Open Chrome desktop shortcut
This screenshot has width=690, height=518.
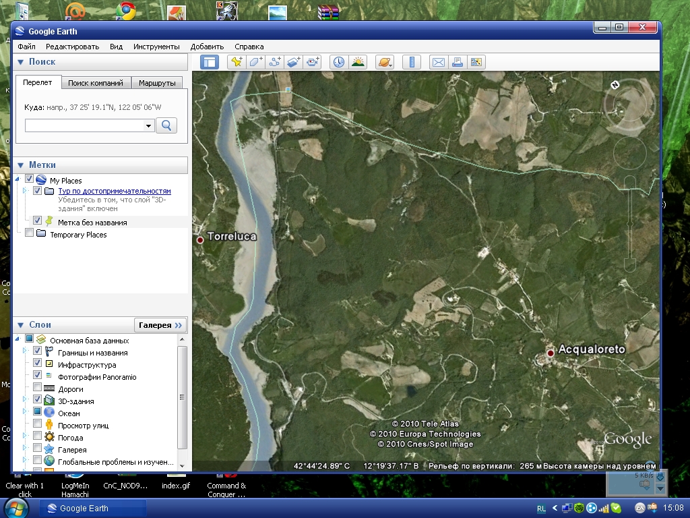[x=126, y=11]
